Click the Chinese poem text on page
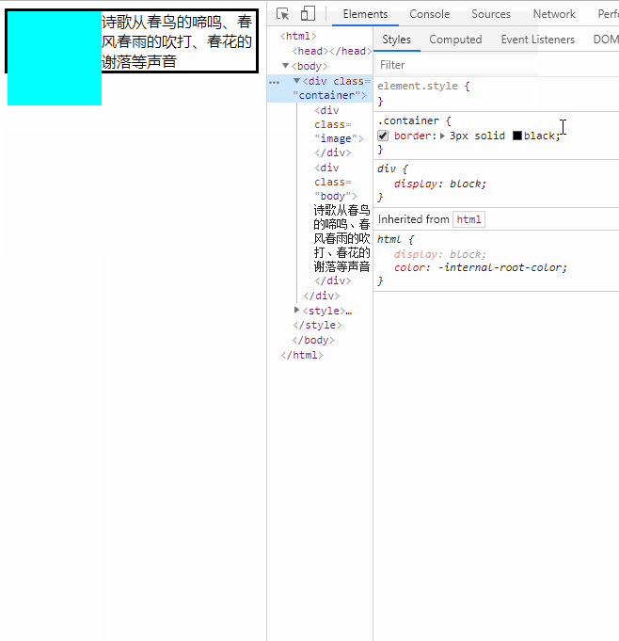 coord(177,41)
